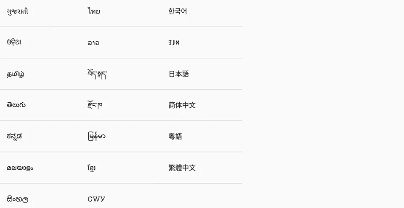
Task: Select 한국어 (Korean) from the list
Action: tap(178, 11)
